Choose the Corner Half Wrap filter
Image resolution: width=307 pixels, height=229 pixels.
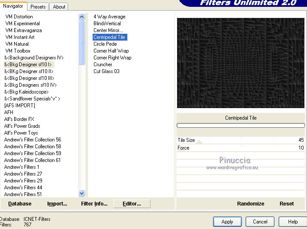click(x=111, y=51)
